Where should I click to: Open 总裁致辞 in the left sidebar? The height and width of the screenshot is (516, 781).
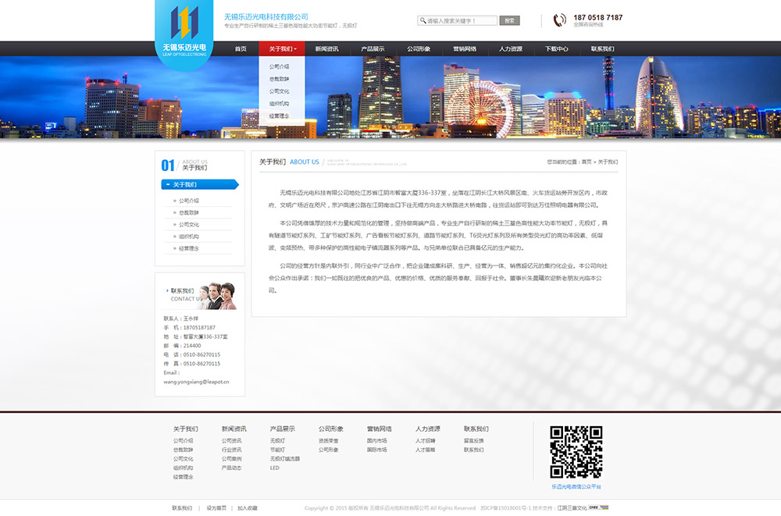[189, 212]
